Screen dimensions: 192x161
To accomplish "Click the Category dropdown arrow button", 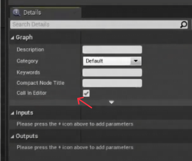I will pos(136,61).
